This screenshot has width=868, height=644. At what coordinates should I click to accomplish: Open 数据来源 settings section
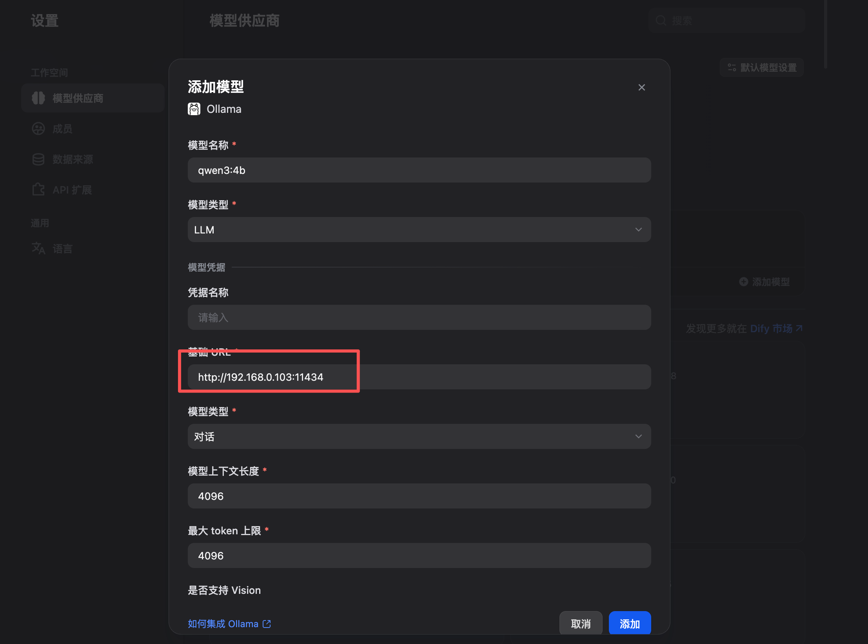(73, 159)
